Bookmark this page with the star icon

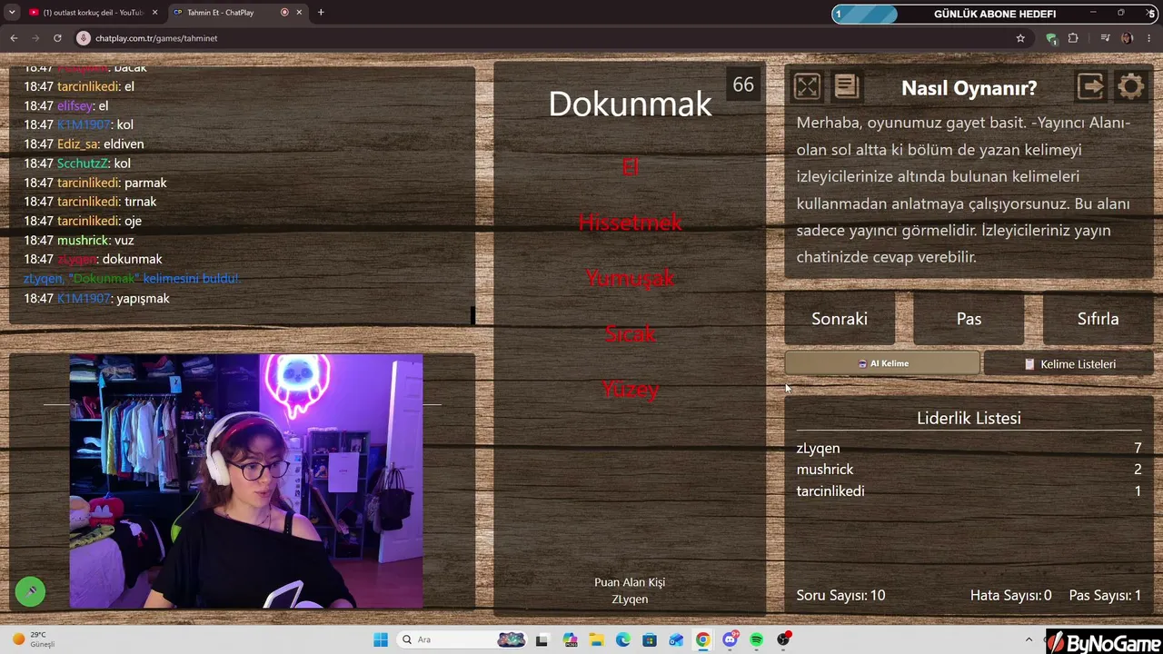pyautogui.click(x=1020, y=38)
